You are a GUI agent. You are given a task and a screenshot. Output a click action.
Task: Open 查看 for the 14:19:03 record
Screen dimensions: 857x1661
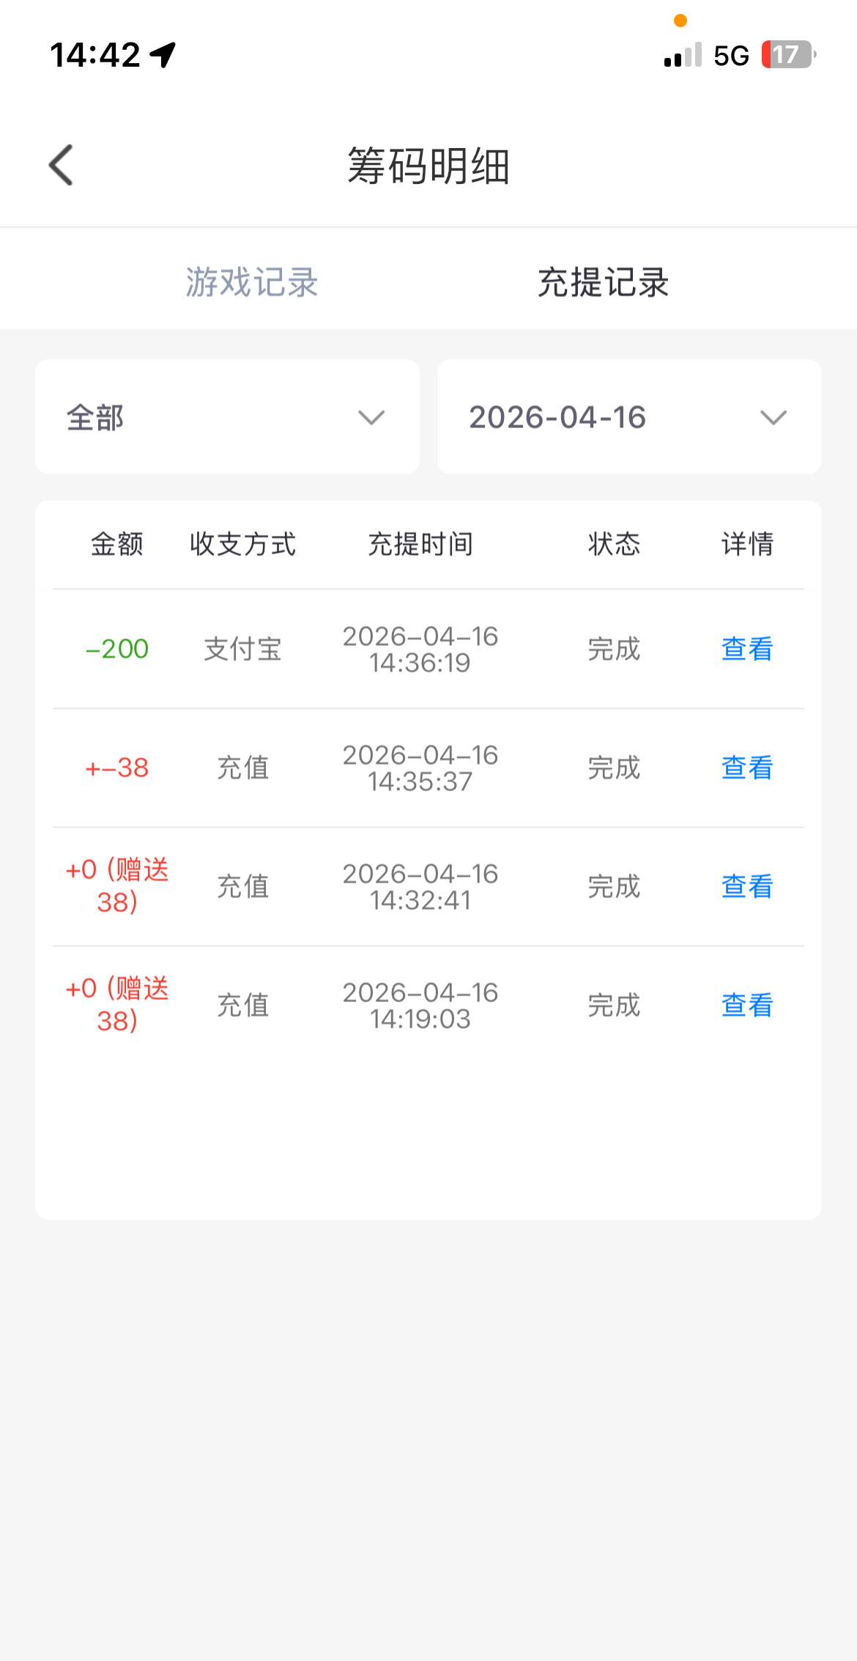coord(746,1005)
